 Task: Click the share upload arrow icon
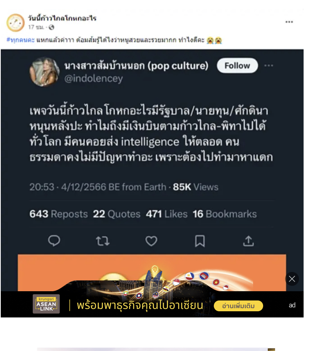coord(248,241)
